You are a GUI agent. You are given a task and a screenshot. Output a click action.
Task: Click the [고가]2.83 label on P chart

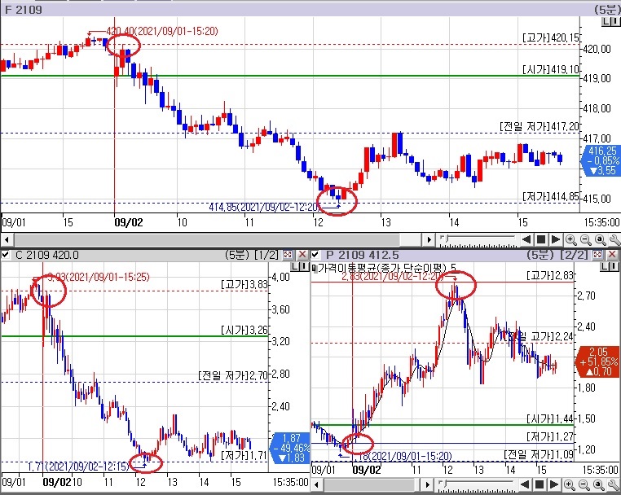tap(550, 275)
